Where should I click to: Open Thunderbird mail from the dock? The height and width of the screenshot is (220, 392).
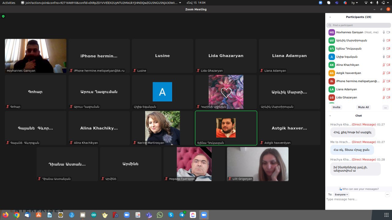[x=28, y=215]
